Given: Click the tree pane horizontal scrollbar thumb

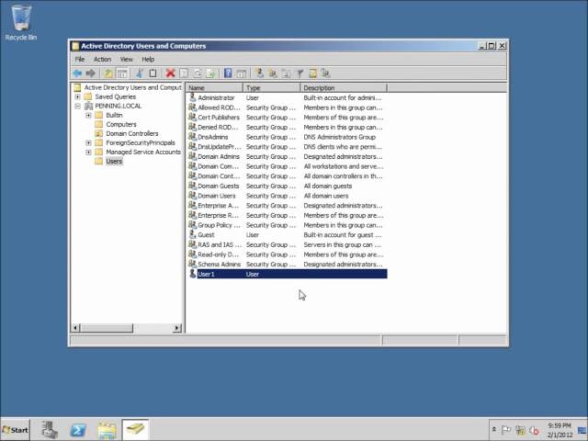Looking at the screenshot, I should coord(107,328).
